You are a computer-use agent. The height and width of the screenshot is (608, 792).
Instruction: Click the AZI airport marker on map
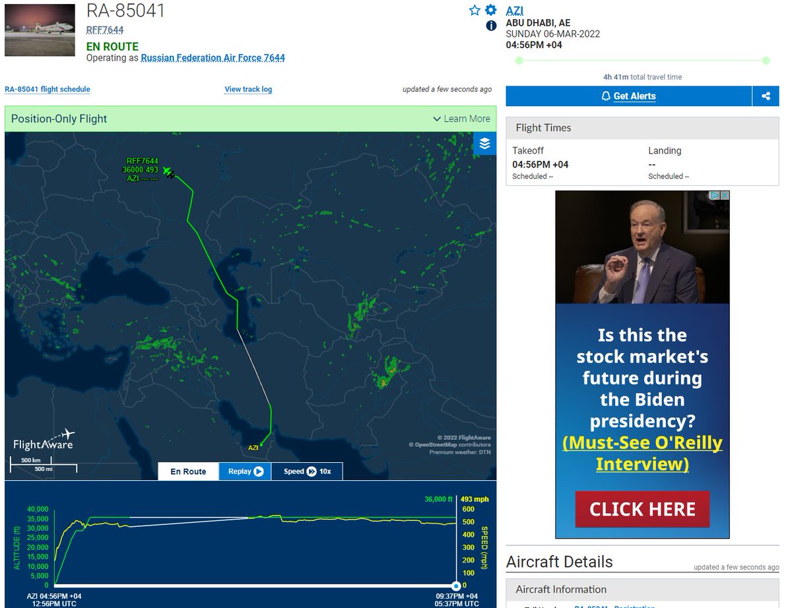coord(261,445)
